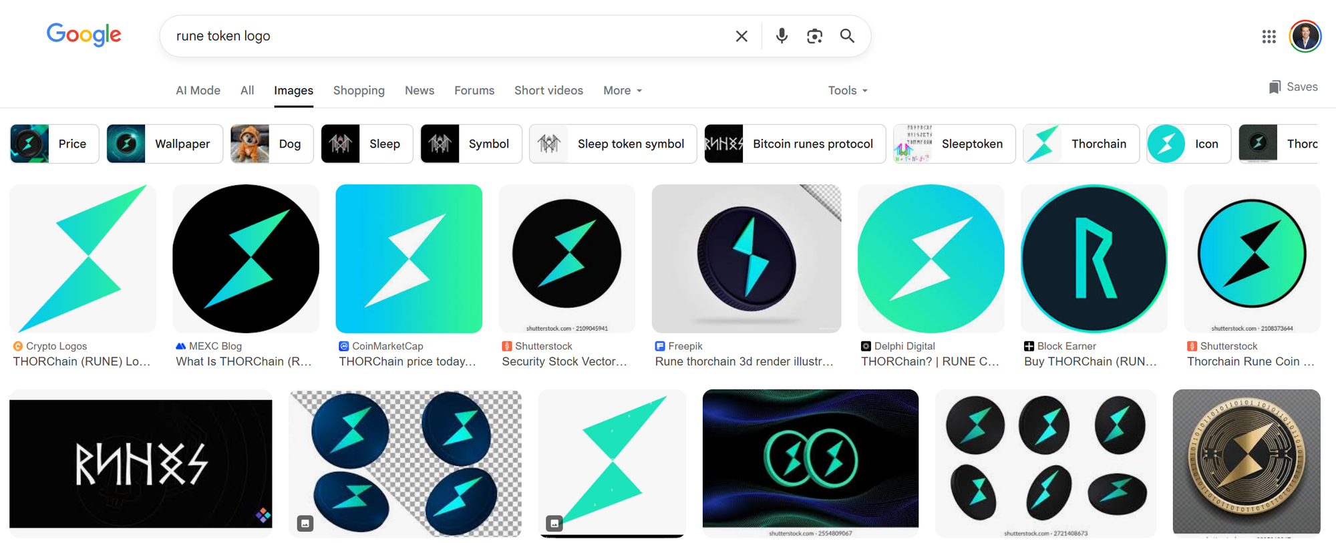Clear the search box with X icon

coord(741,36)
